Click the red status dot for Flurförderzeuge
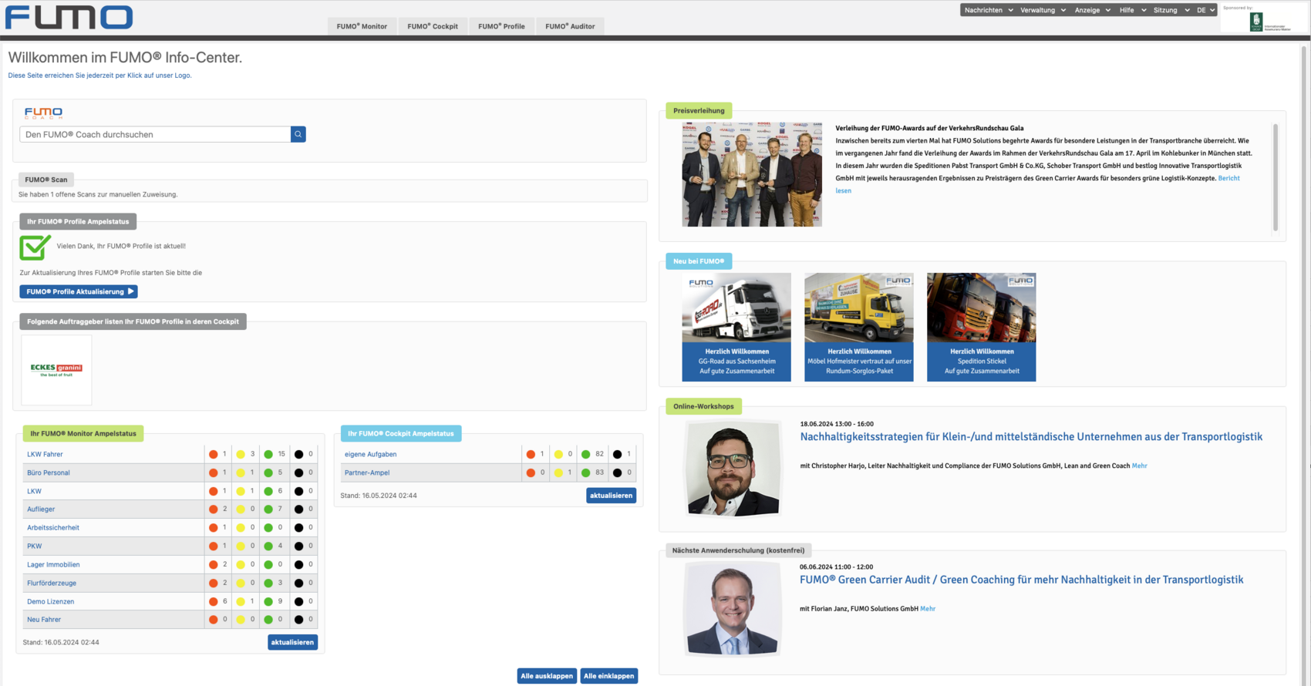Viewport: 1311px width, 686px height. [x=214, y=583]
